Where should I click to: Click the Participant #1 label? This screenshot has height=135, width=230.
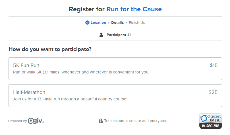click(x=119, y=35)
